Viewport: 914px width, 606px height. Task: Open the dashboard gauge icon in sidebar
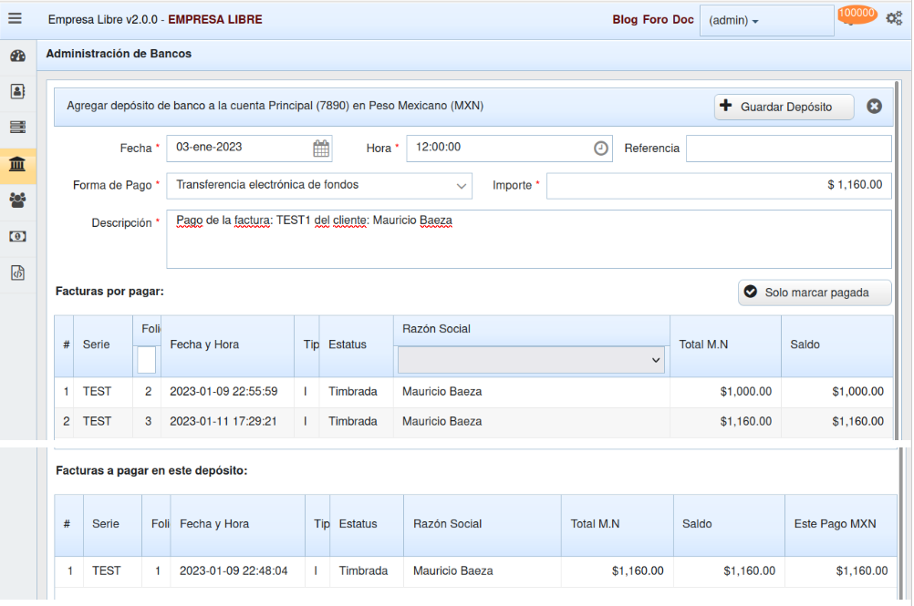tap(17, 56)
